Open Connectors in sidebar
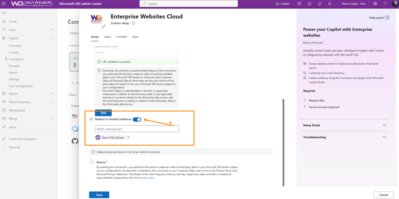 [x=16, y=59]
